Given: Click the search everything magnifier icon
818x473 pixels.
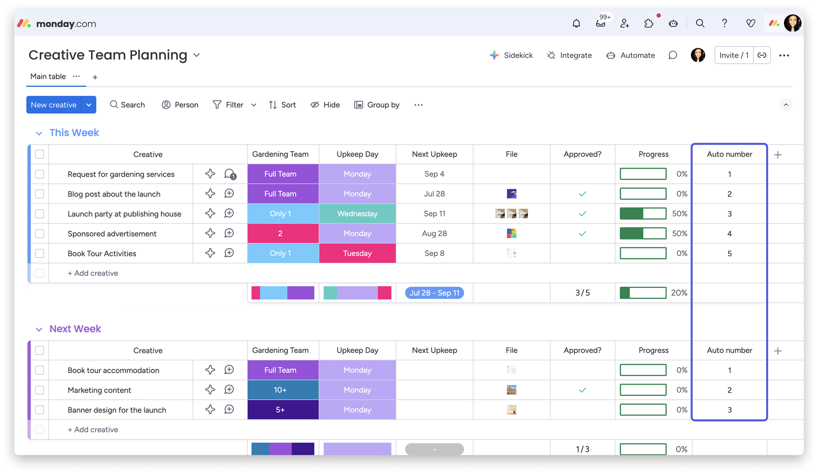Looking at the screenshot, I should (700, 23).
